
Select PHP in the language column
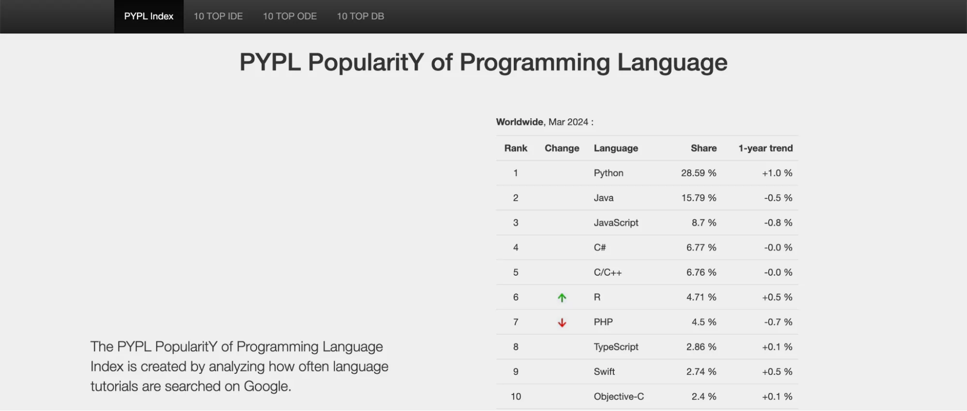pos(603,322)
